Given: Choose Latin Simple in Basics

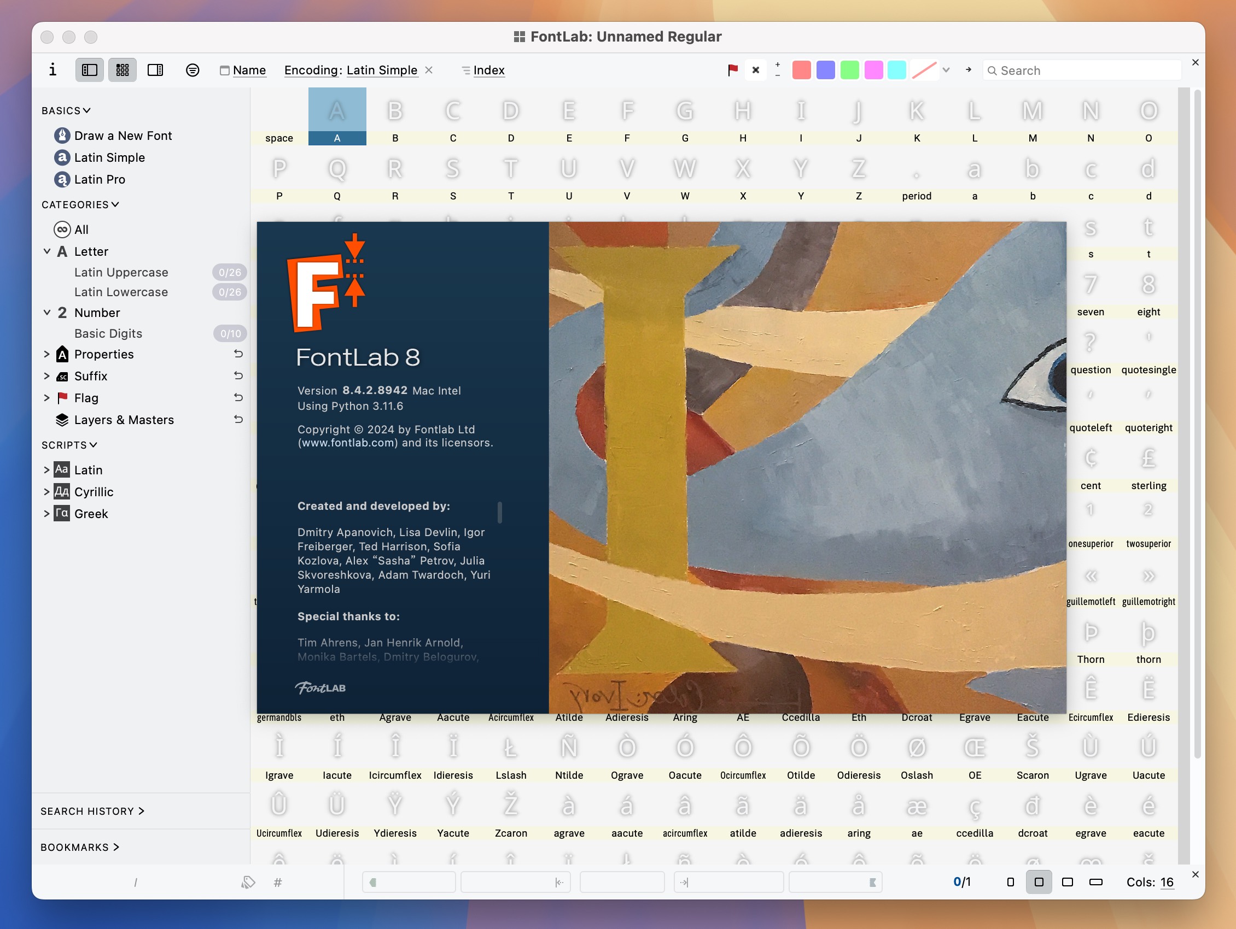Looking at the screenshot, I should [99, 157].
